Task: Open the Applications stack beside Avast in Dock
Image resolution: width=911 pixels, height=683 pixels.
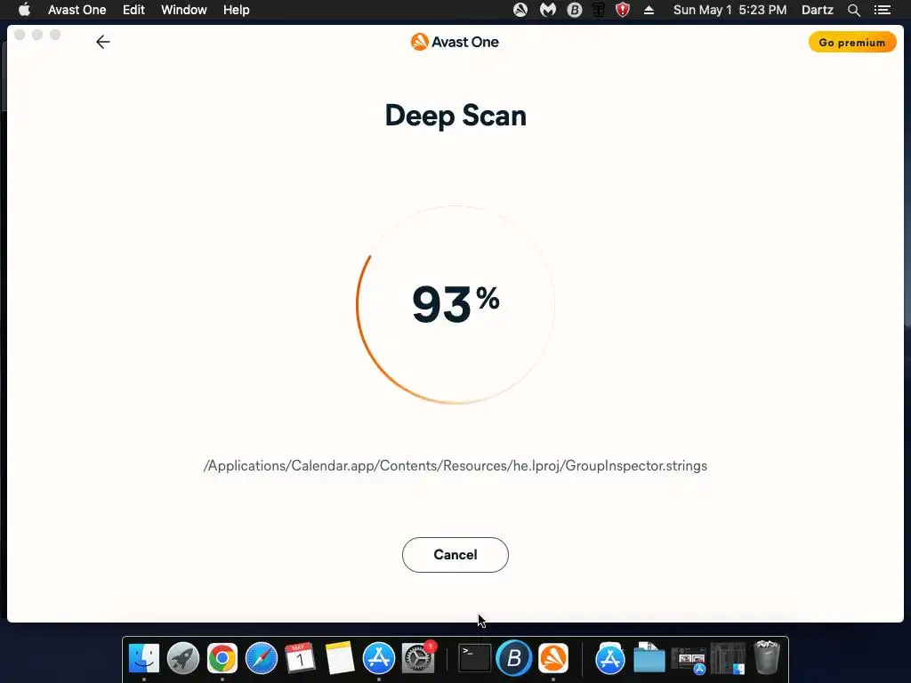Action: point(610,659)
